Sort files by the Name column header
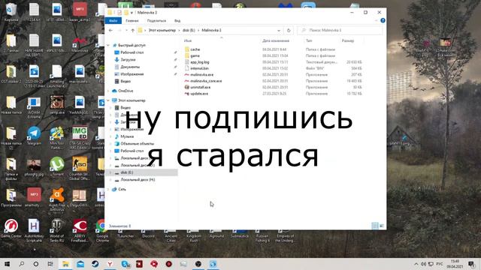The width and height of the screenshot is (481, 270). tap(188, 40)
